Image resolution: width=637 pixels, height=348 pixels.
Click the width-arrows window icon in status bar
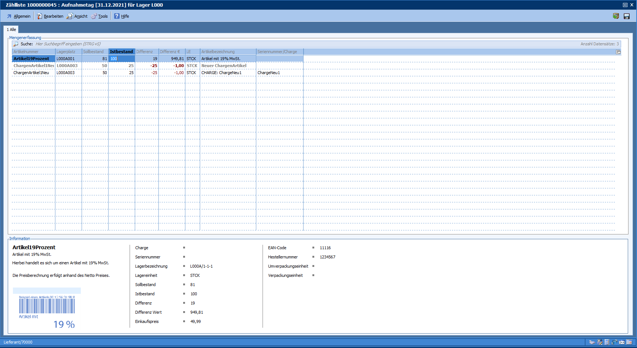click(x=622, y=342)
